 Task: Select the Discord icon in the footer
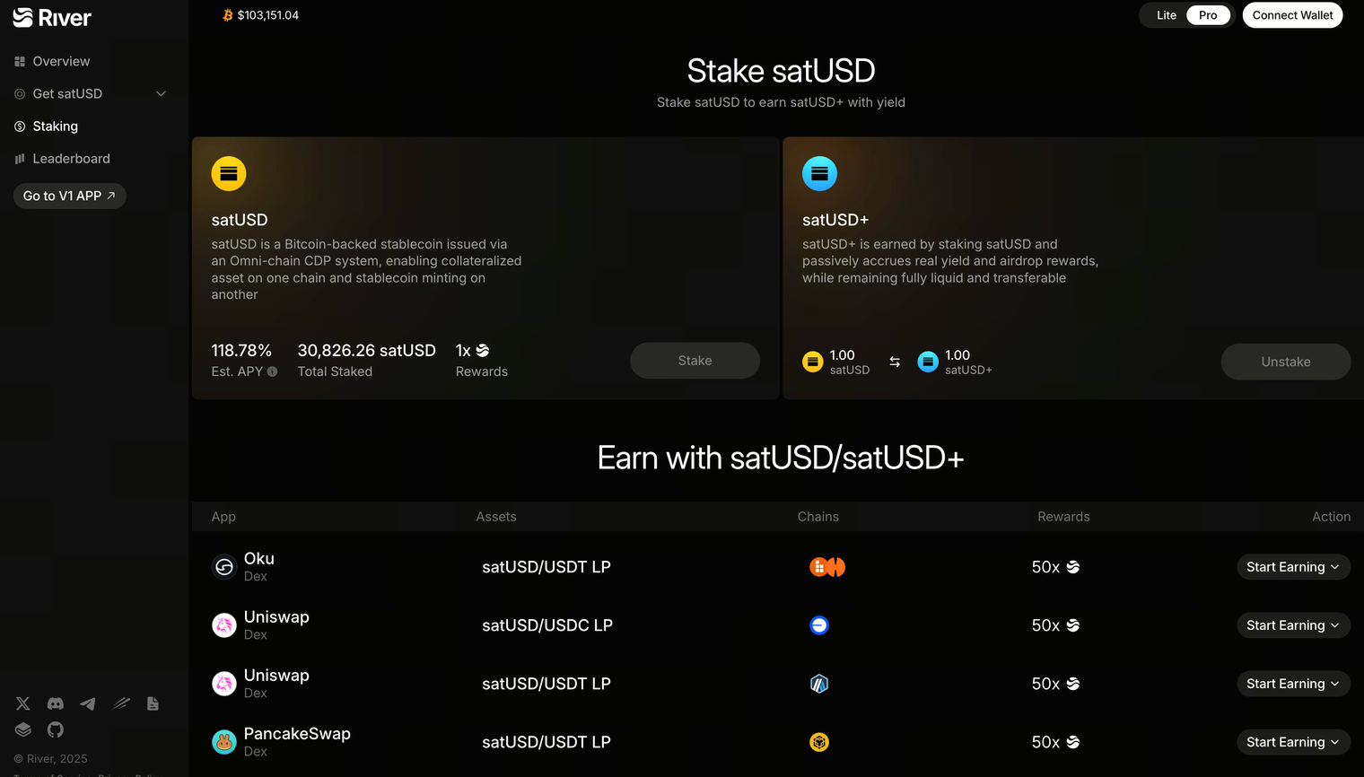click(x=55, y=703)
